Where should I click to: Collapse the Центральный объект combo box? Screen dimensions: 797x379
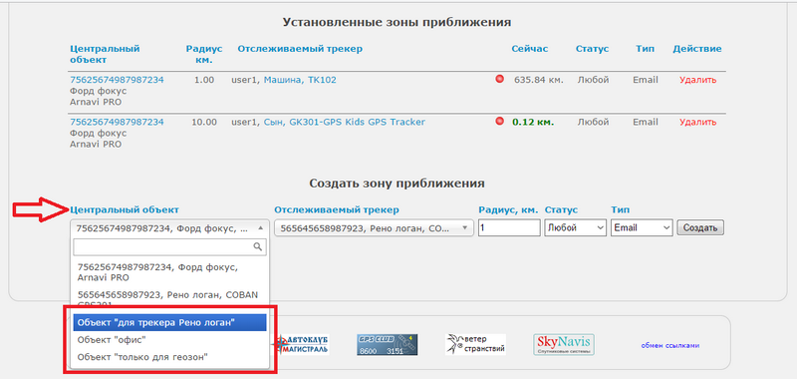coord(169,228)
